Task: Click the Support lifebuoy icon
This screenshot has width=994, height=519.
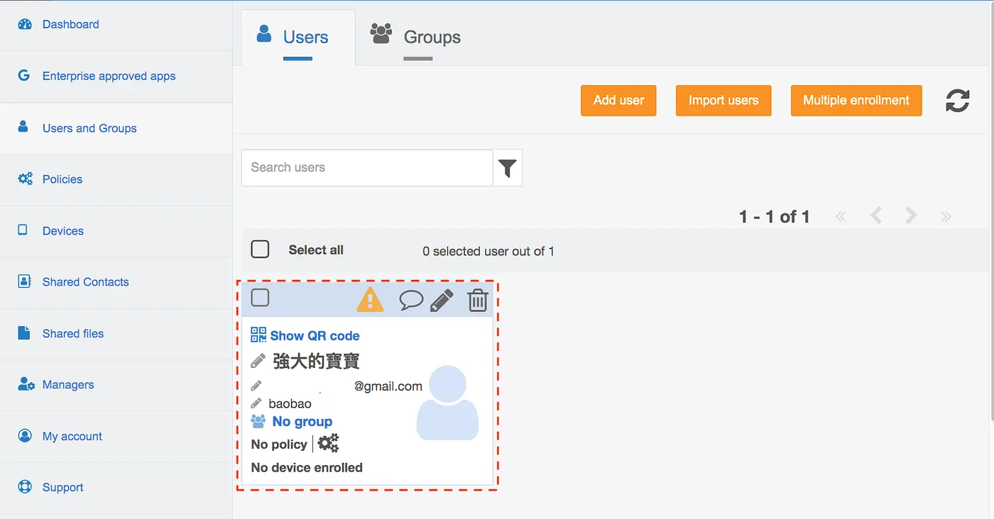Action: (25, 487)
